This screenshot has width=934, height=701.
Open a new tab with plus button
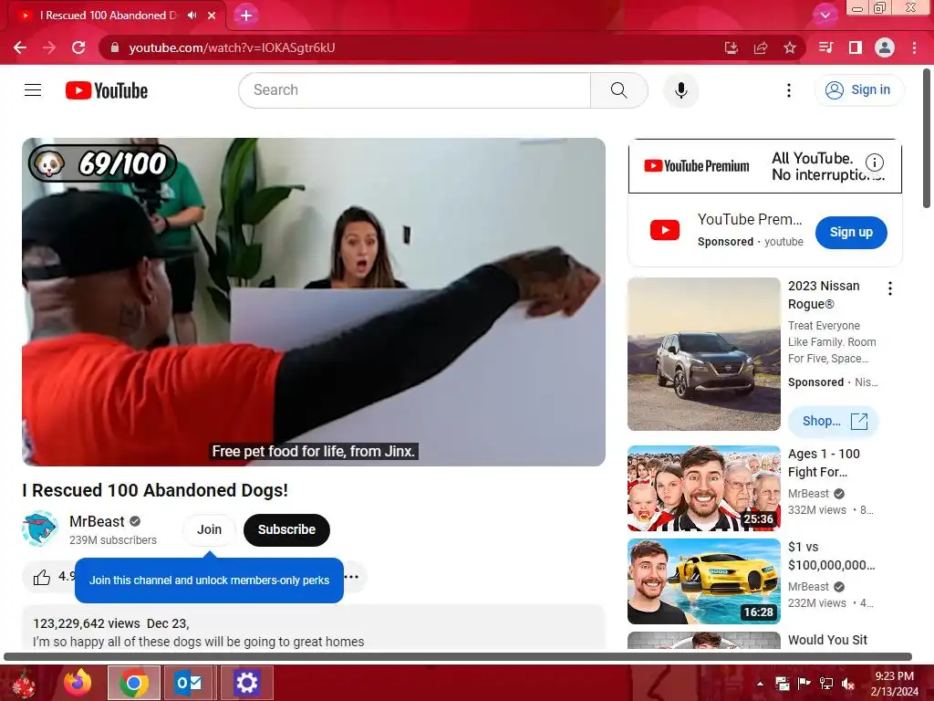point(246,16)
